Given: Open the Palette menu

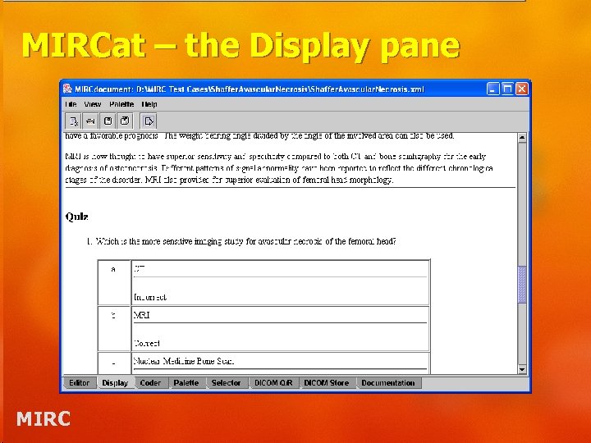Looking at the screenshot, I should tap(121, 104).
